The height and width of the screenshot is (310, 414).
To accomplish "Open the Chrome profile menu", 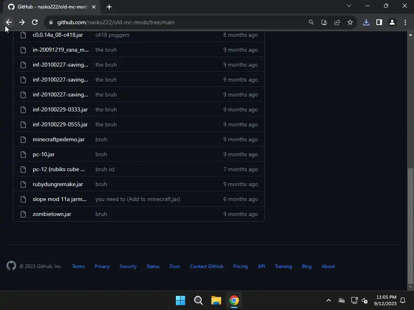I will [392, 23].
